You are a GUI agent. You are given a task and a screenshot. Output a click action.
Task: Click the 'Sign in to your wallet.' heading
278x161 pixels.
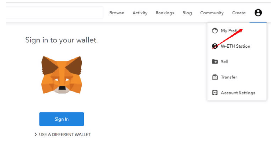(x=62, y=40)
